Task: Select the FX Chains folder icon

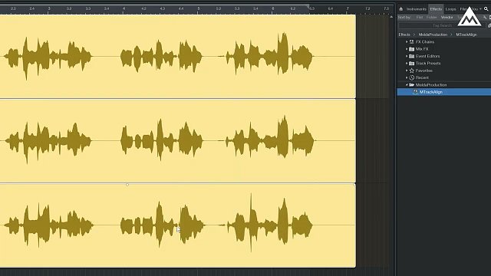Action: click(412, 42)
